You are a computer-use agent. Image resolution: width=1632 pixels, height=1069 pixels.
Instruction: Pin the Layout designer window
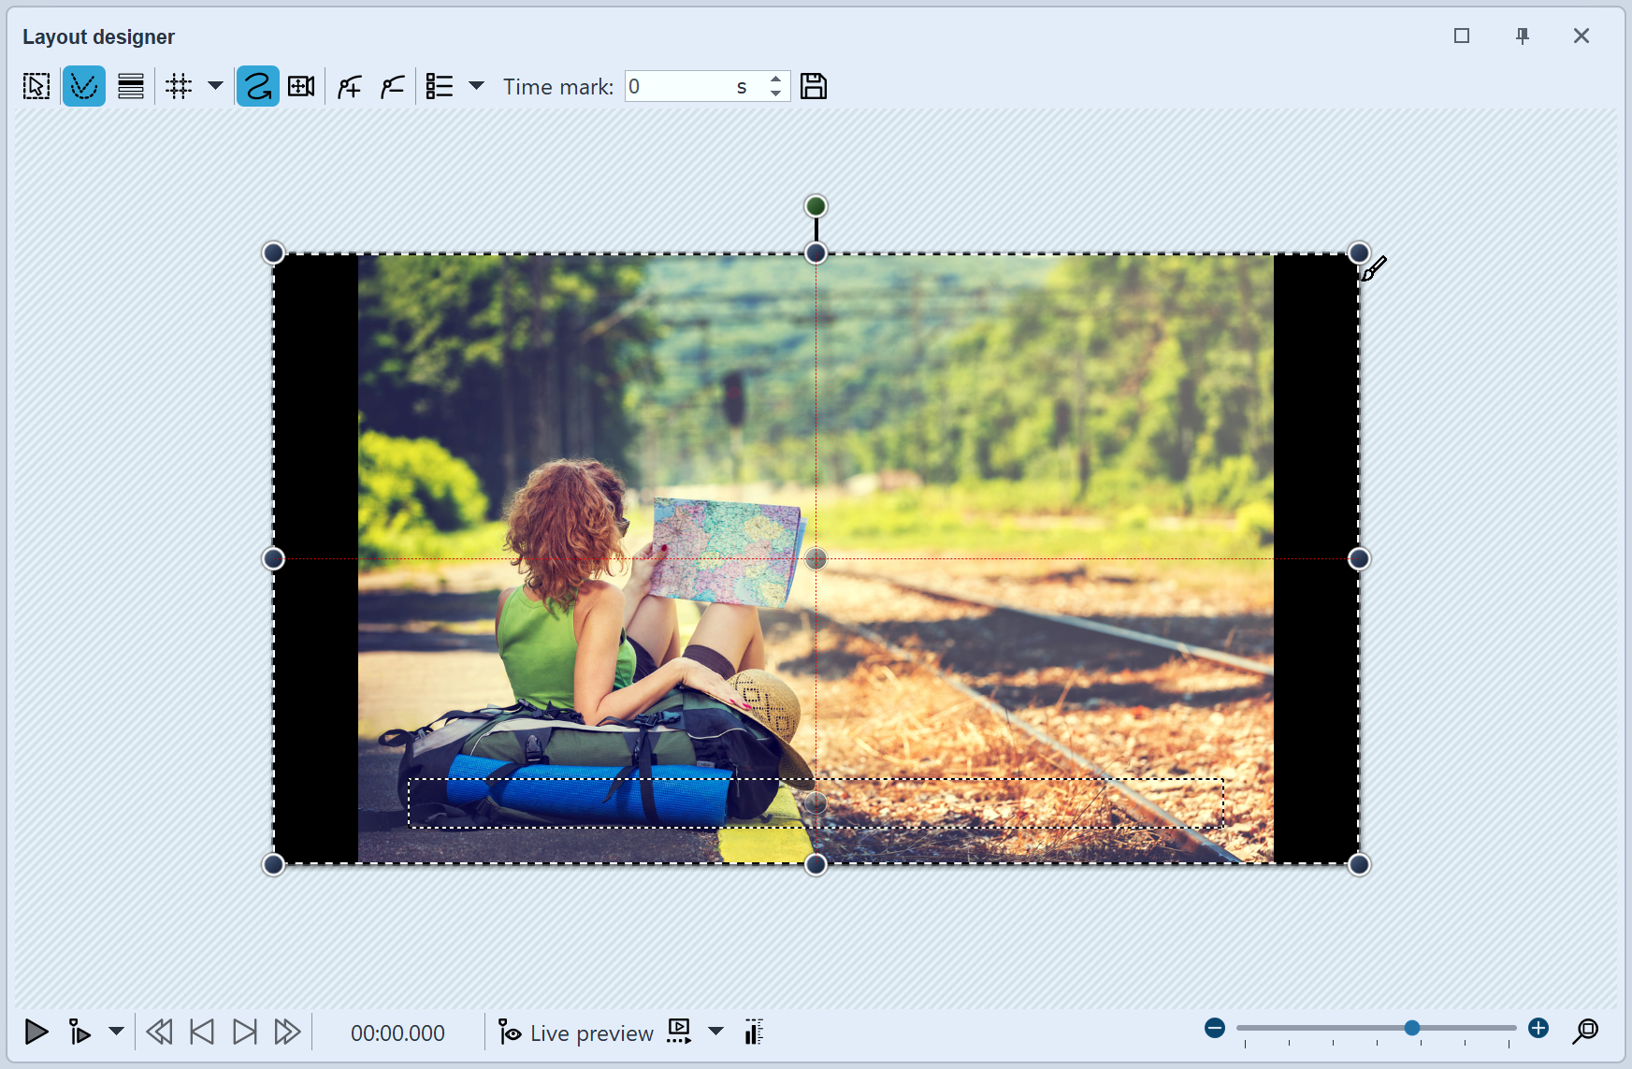[x=1522, y=36]
